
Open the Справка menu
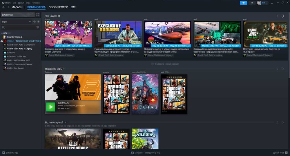pos(36,3)
